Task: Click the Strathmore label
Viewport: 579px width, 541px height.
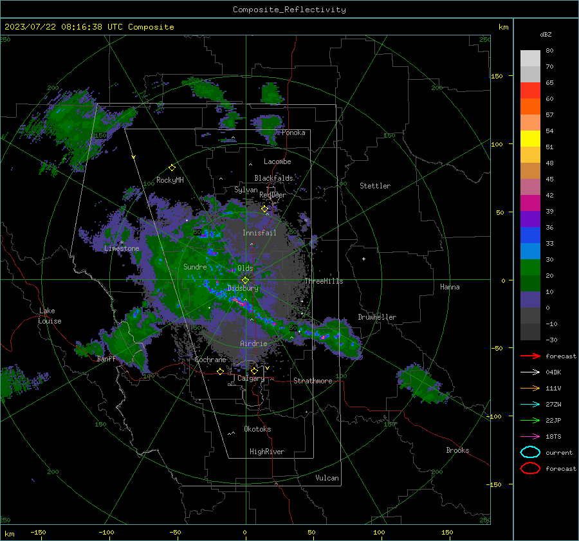Action: point(313,381)
